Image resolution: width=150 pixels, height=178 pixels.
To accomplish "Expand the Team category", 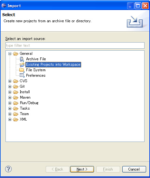I will 10,114.
